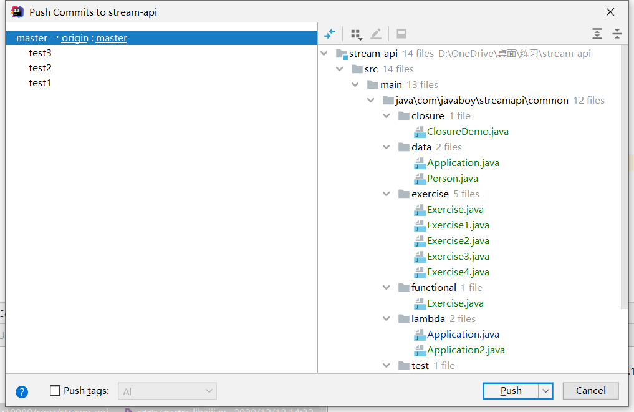Select Person.java in the file tree

(453, 179)
